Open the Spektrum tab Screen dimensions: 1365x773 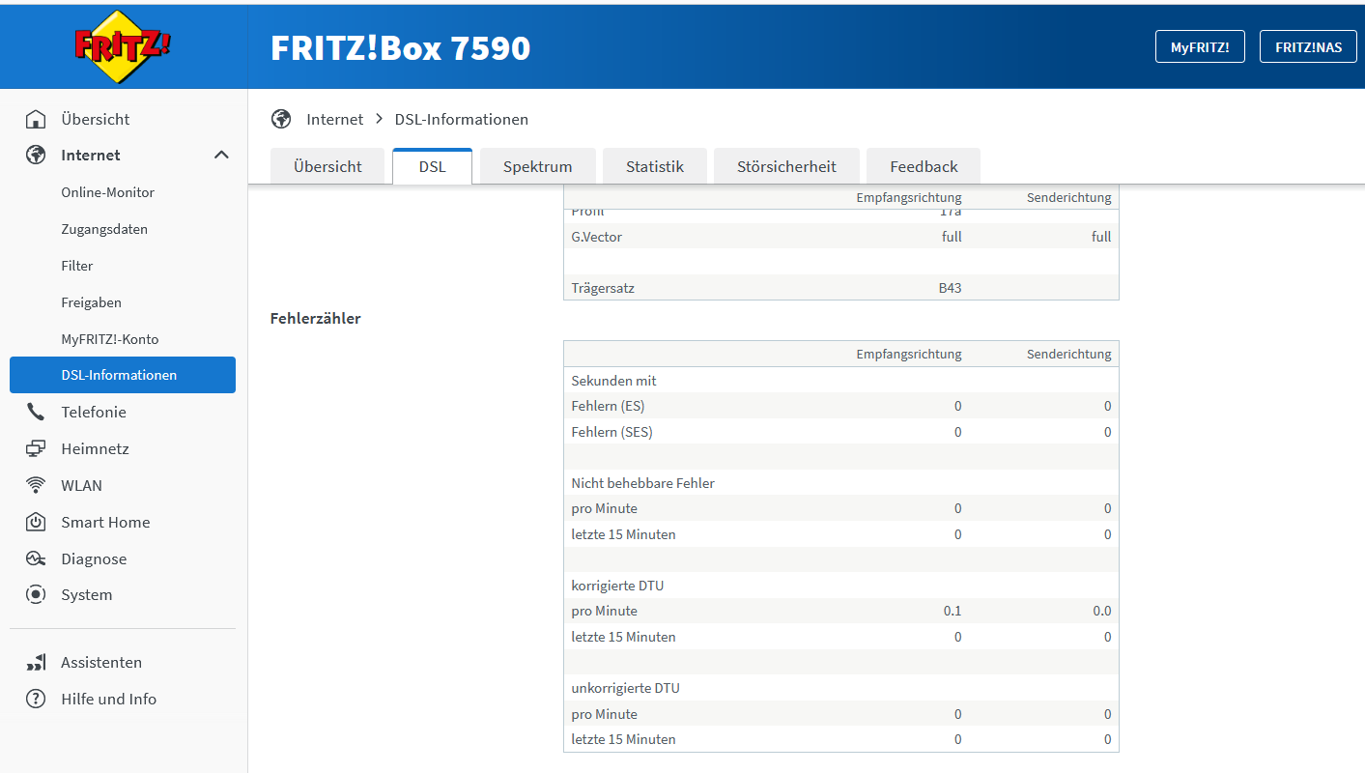(x=537, y=166)
